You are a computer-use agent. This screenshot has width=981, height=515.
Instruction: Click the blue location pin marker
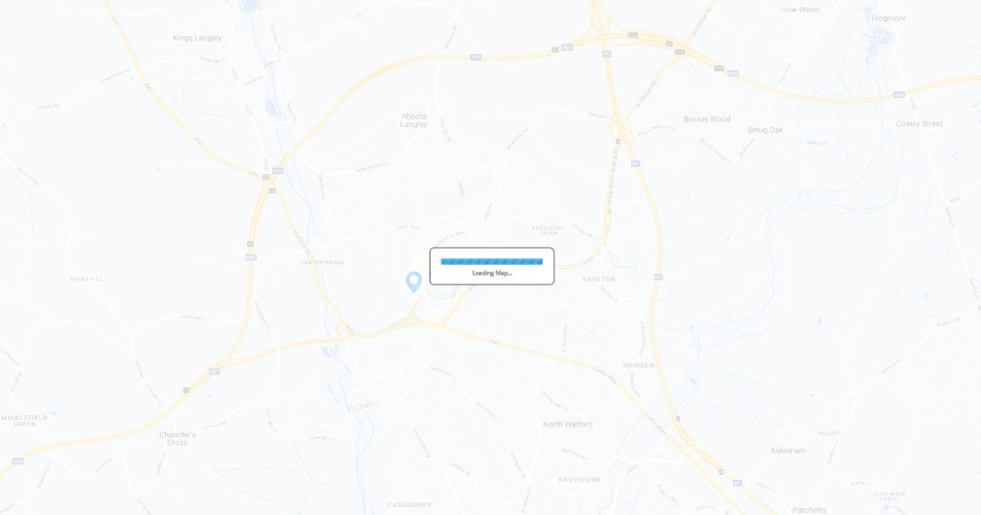click(x=414, y=282)
